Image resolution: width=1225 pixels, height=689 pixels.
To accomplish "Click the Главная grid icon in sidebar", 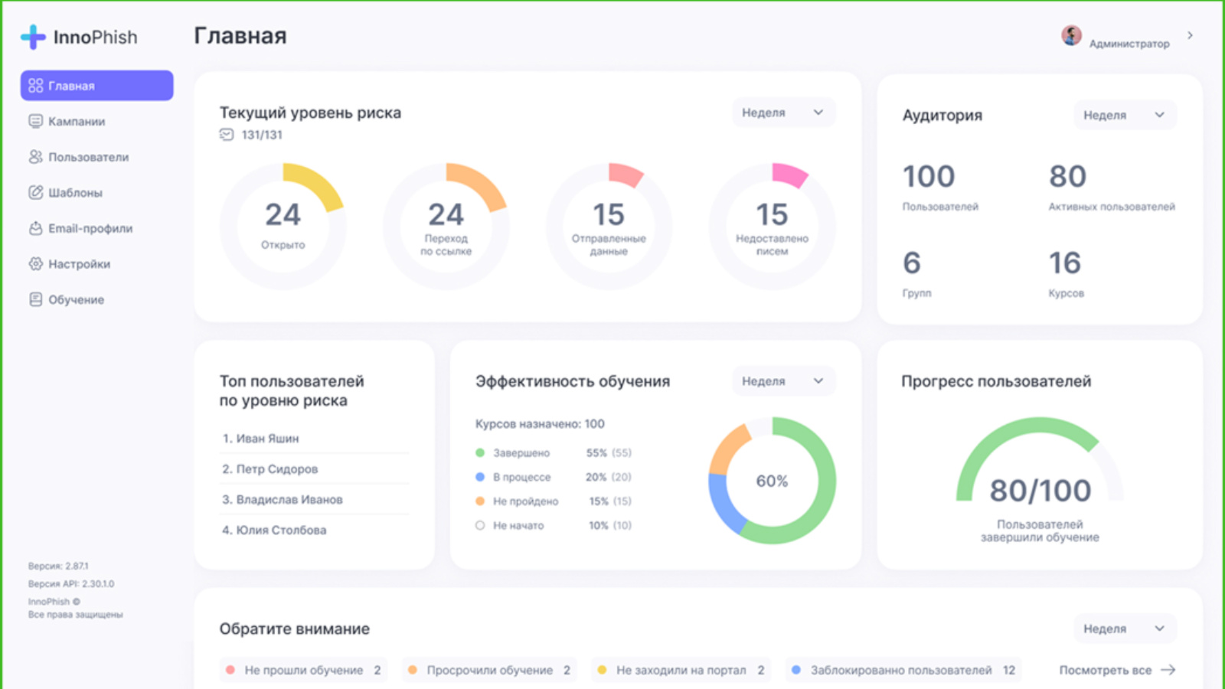I will tap(35, 86).
